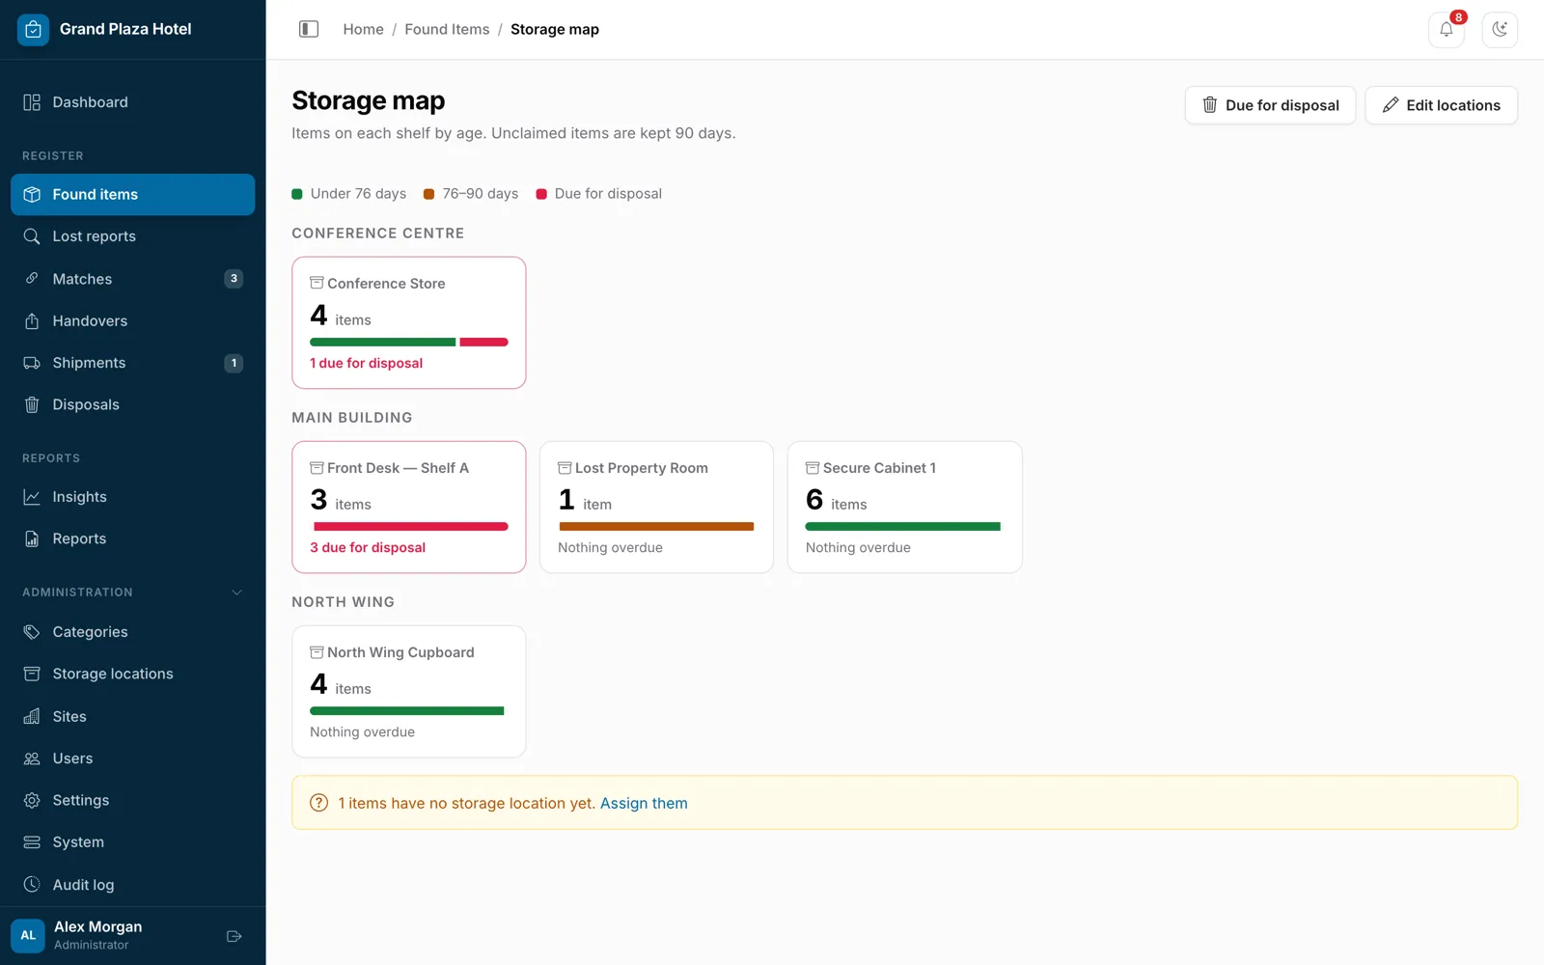Click the Dashboard icon in sidebar
Image resolution: width=1544 pixels, height=965 pixels.
click(32, 102)
